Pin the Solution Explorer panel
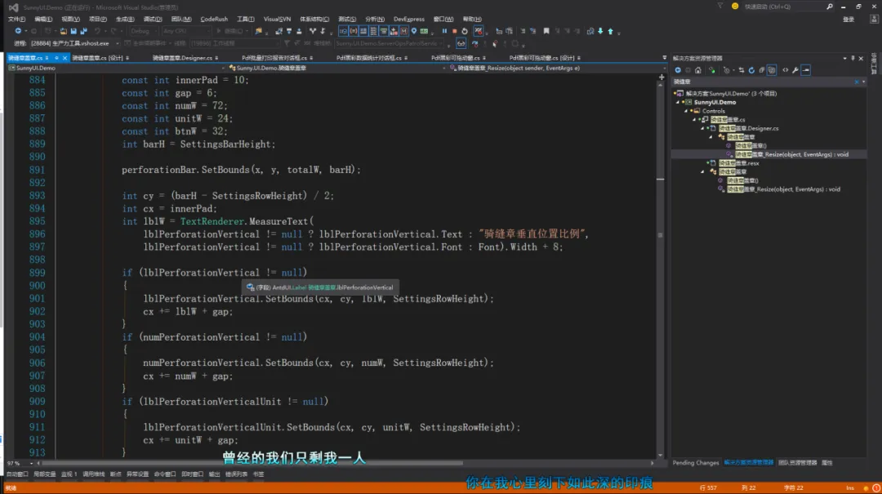Image resolution: width=882 pixels, height=494 pixels. [853, 59]
